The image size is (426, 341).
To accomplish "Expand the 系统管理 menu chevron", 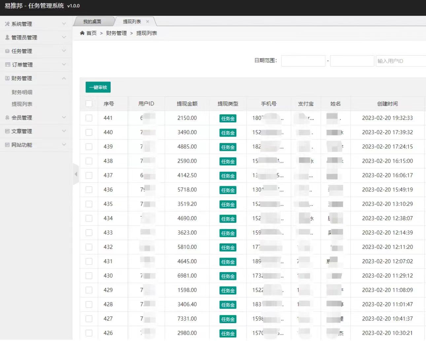I will tap(64, 24).
